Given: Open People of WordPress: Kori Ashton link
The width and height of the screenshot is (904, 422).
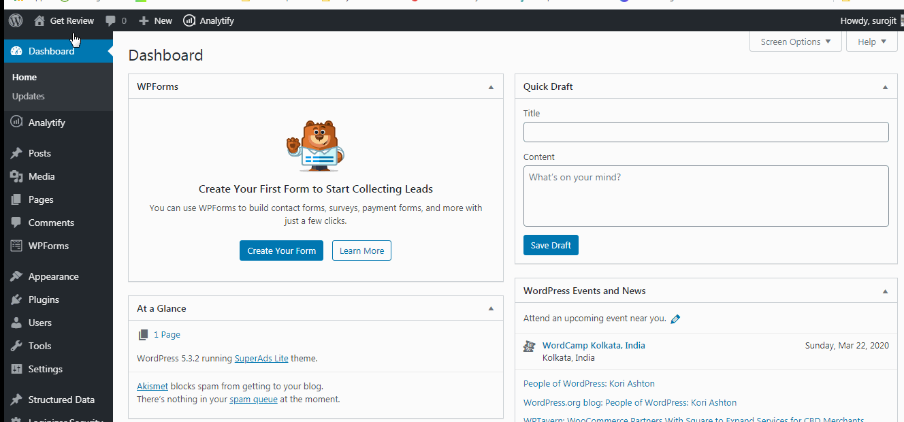Looking at the screenshot, I should [589, 383].
